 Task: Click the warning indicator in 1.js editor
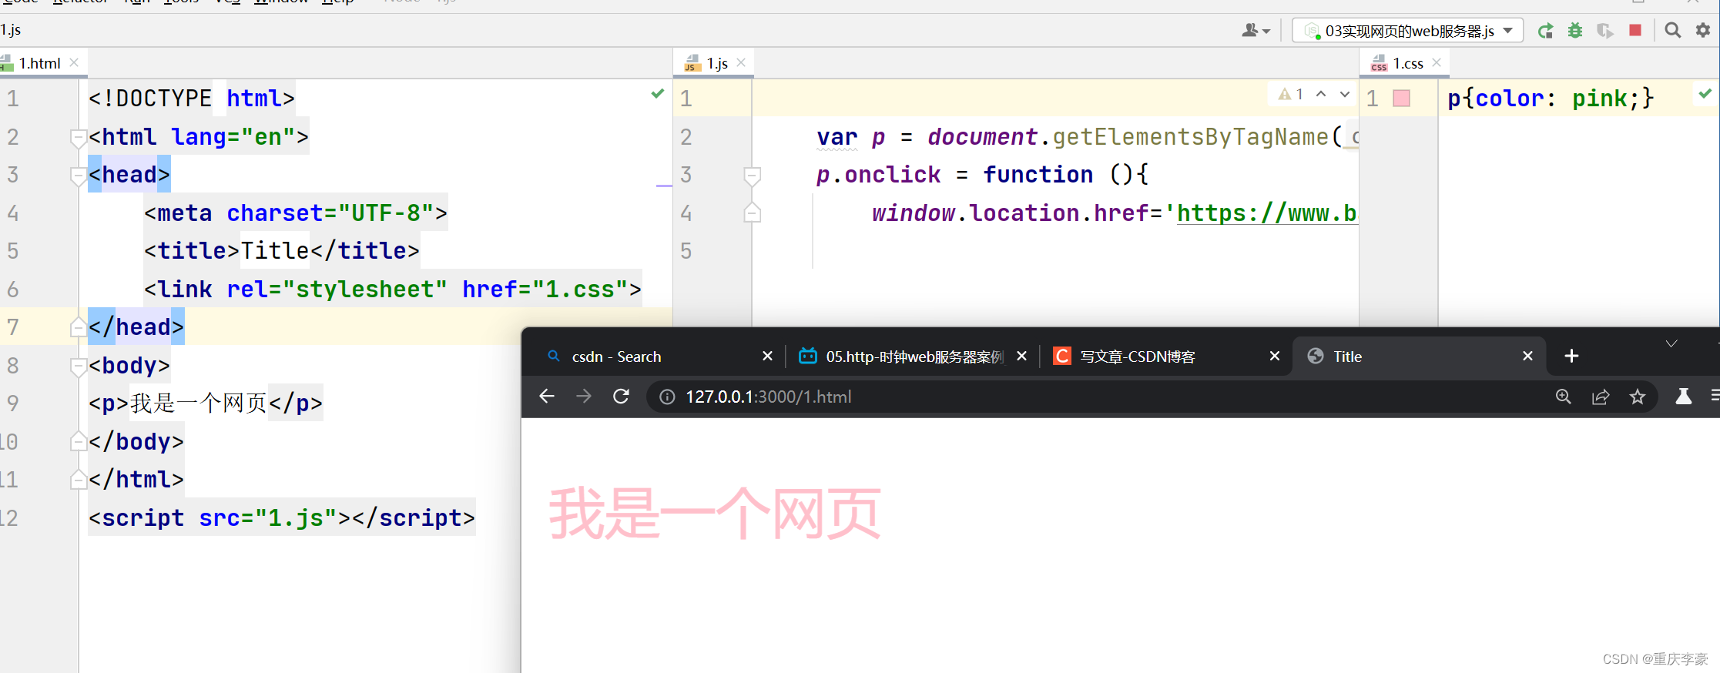(1290, 94)
